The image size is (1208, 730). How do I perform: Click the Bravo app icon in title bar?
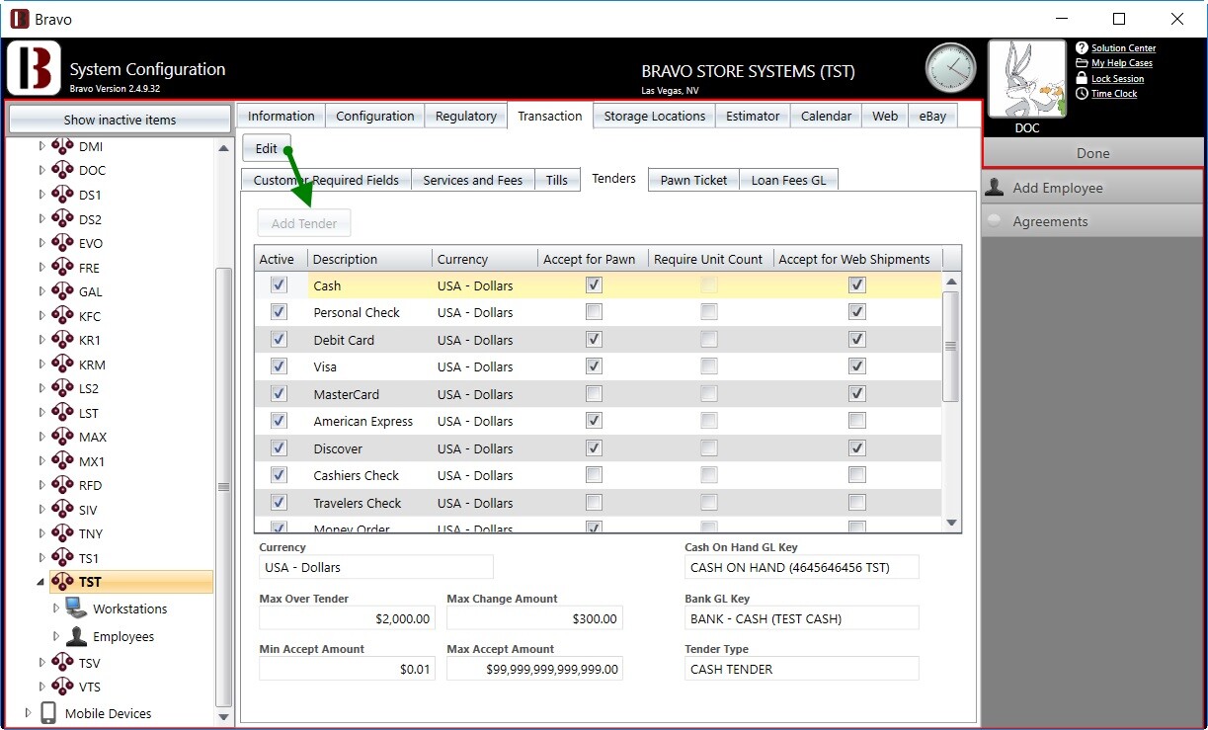(x=19, y=19)
